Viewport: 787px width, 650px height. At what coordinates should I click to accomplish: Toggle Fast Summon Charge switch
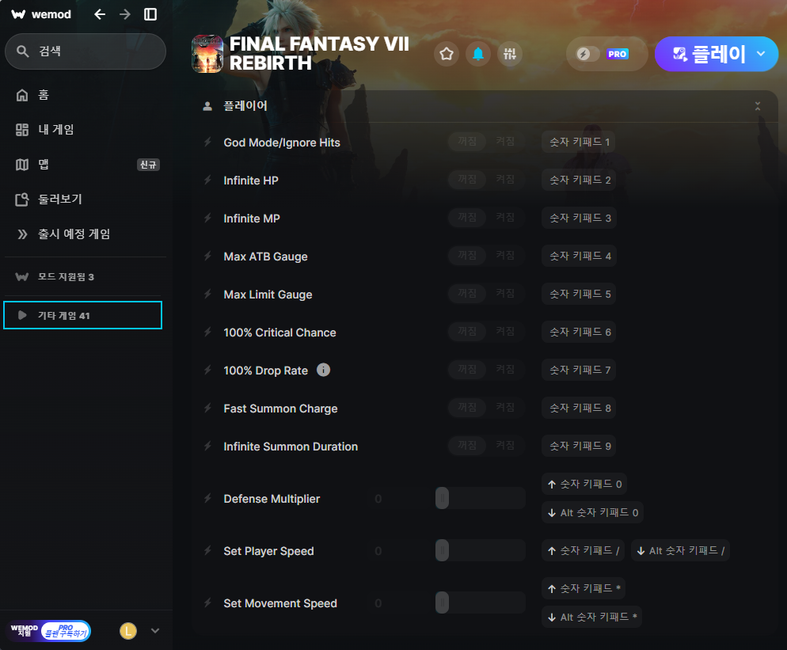(x=486, y=408)
